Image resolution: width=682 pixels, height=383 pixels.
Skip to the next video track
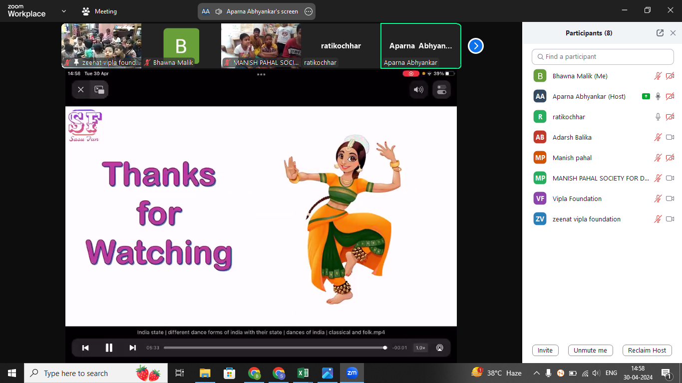[132, 348]
